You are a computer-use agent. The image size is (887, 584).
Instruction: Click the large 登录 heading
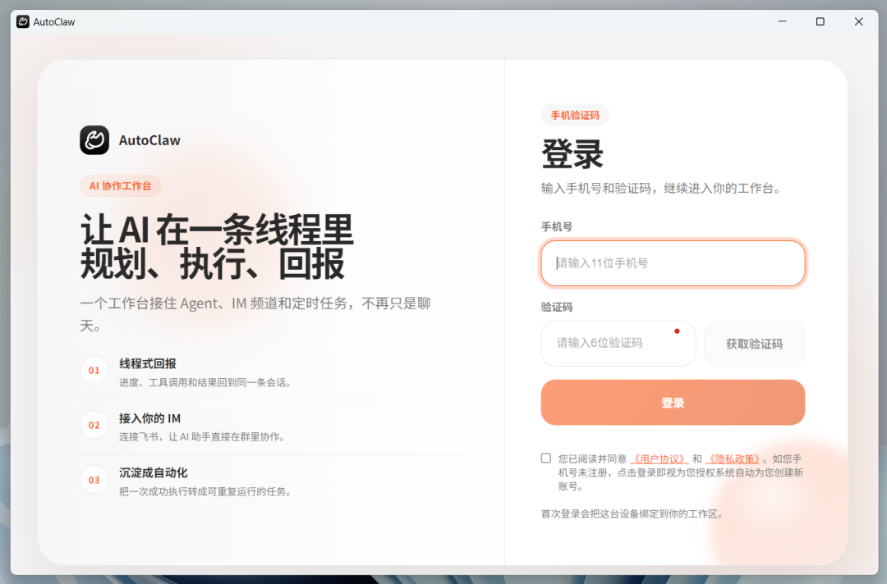pyautogui.click(x=572, y=153)
